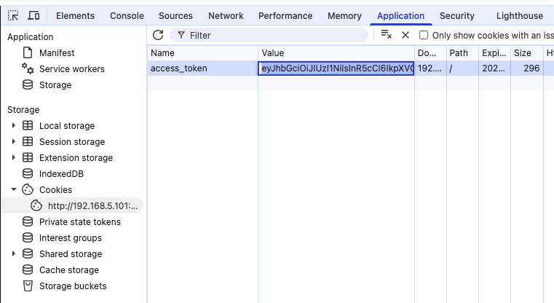Click the delete selected cookie X icon

[x=405, y=35]
